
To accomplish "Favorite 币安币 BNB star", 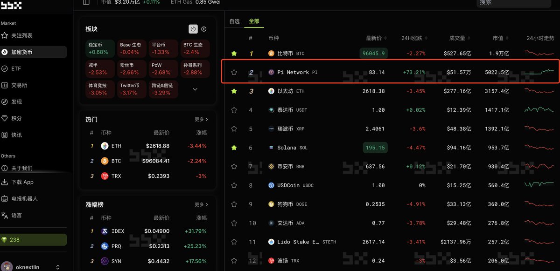I will (234, 166).
